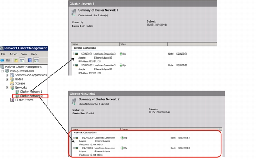Select SQLNODE1 - Local Area Connection 3 row
The width and height of the screenshot is (256, 160).
point(98,54)
